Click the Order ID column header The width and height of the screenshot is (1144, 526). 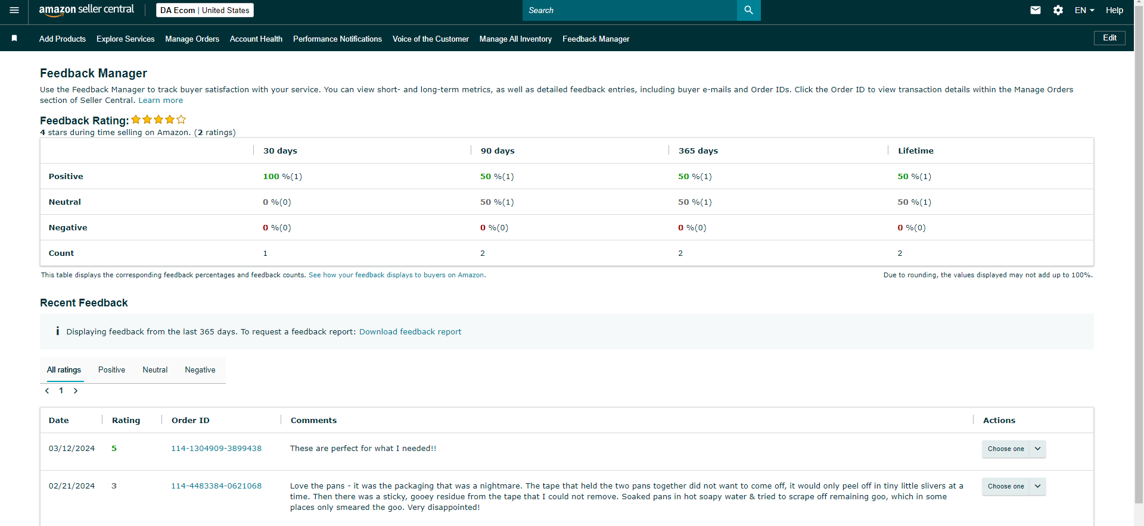point(191,420)
